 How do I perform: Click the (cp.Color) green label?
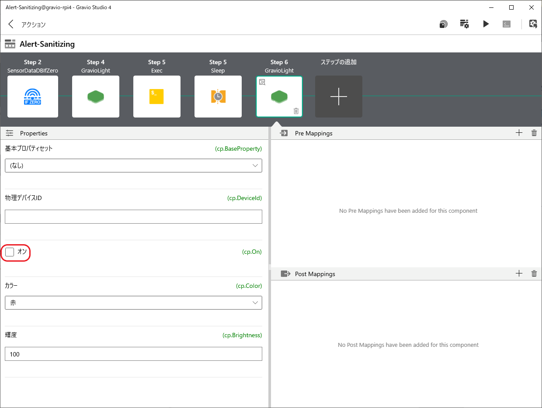tap(249, 286)
